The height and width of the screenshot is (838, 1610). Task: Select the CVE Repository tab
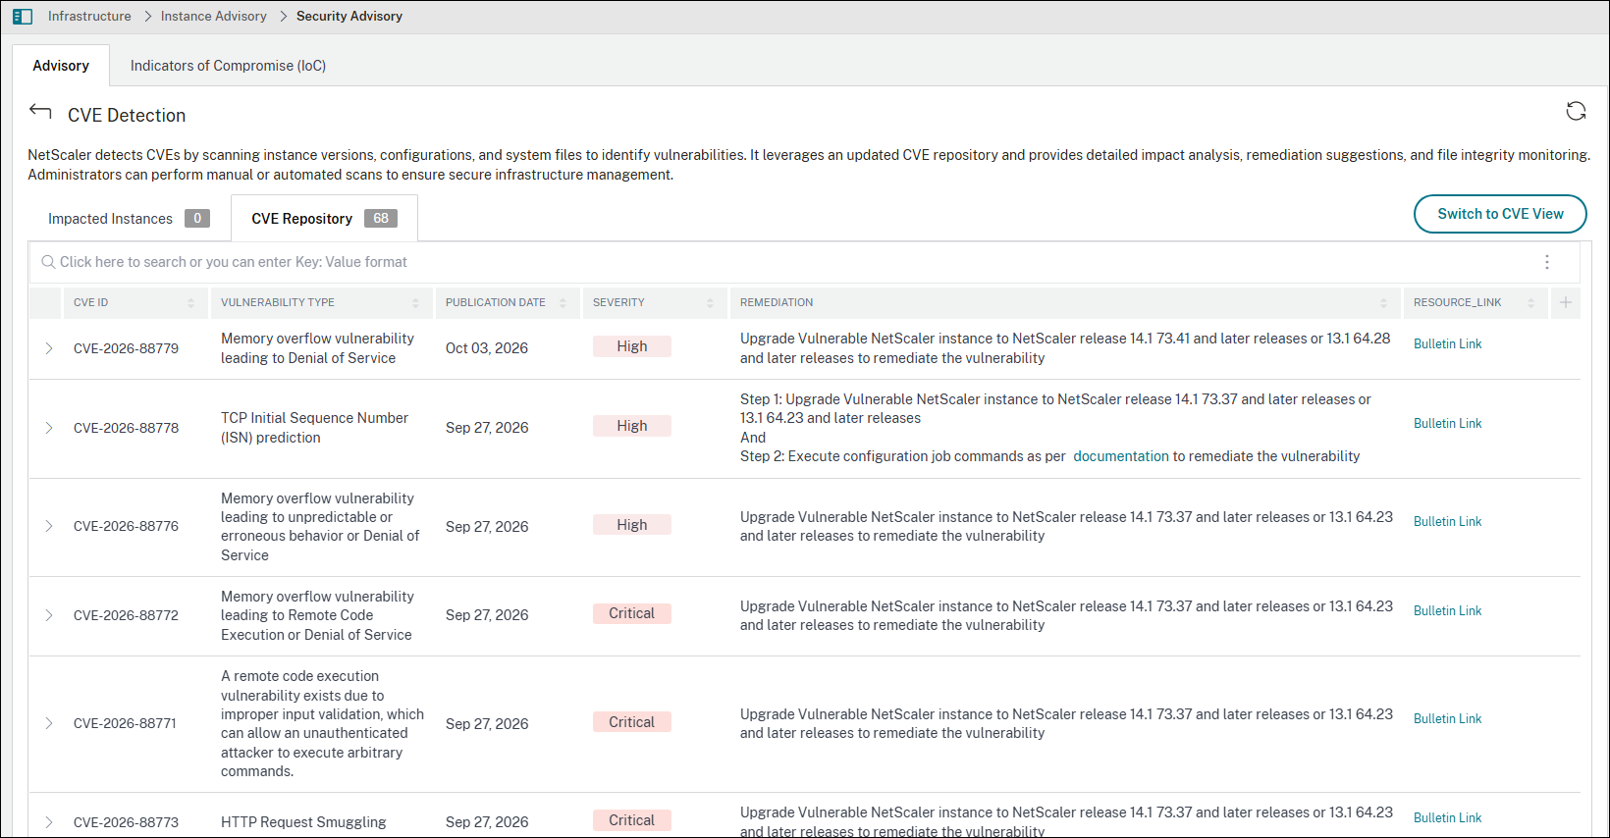(324, 219)
